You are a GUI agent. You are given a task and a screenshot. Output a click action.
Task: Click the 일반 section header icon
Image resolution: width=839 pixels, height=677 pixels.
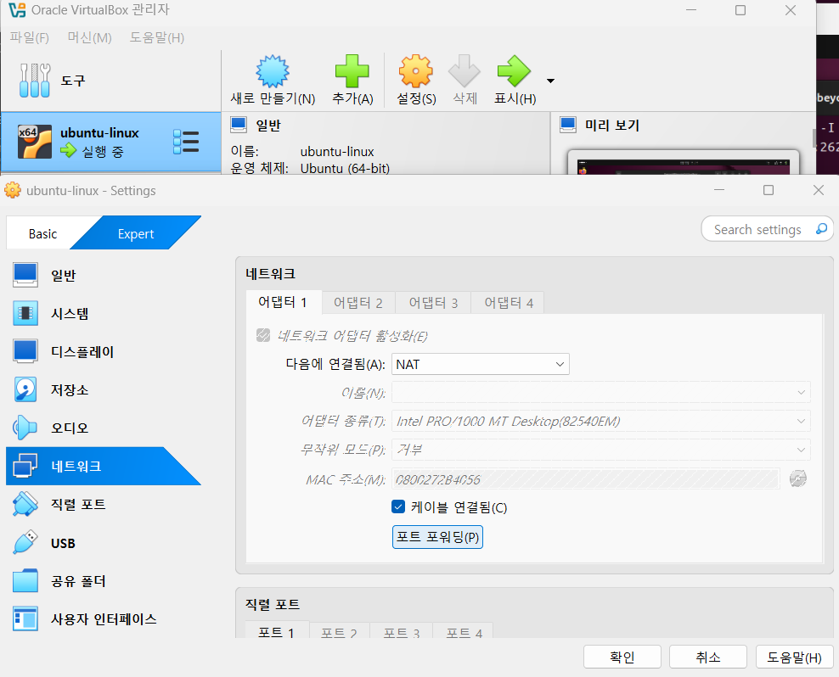(239, 125)
